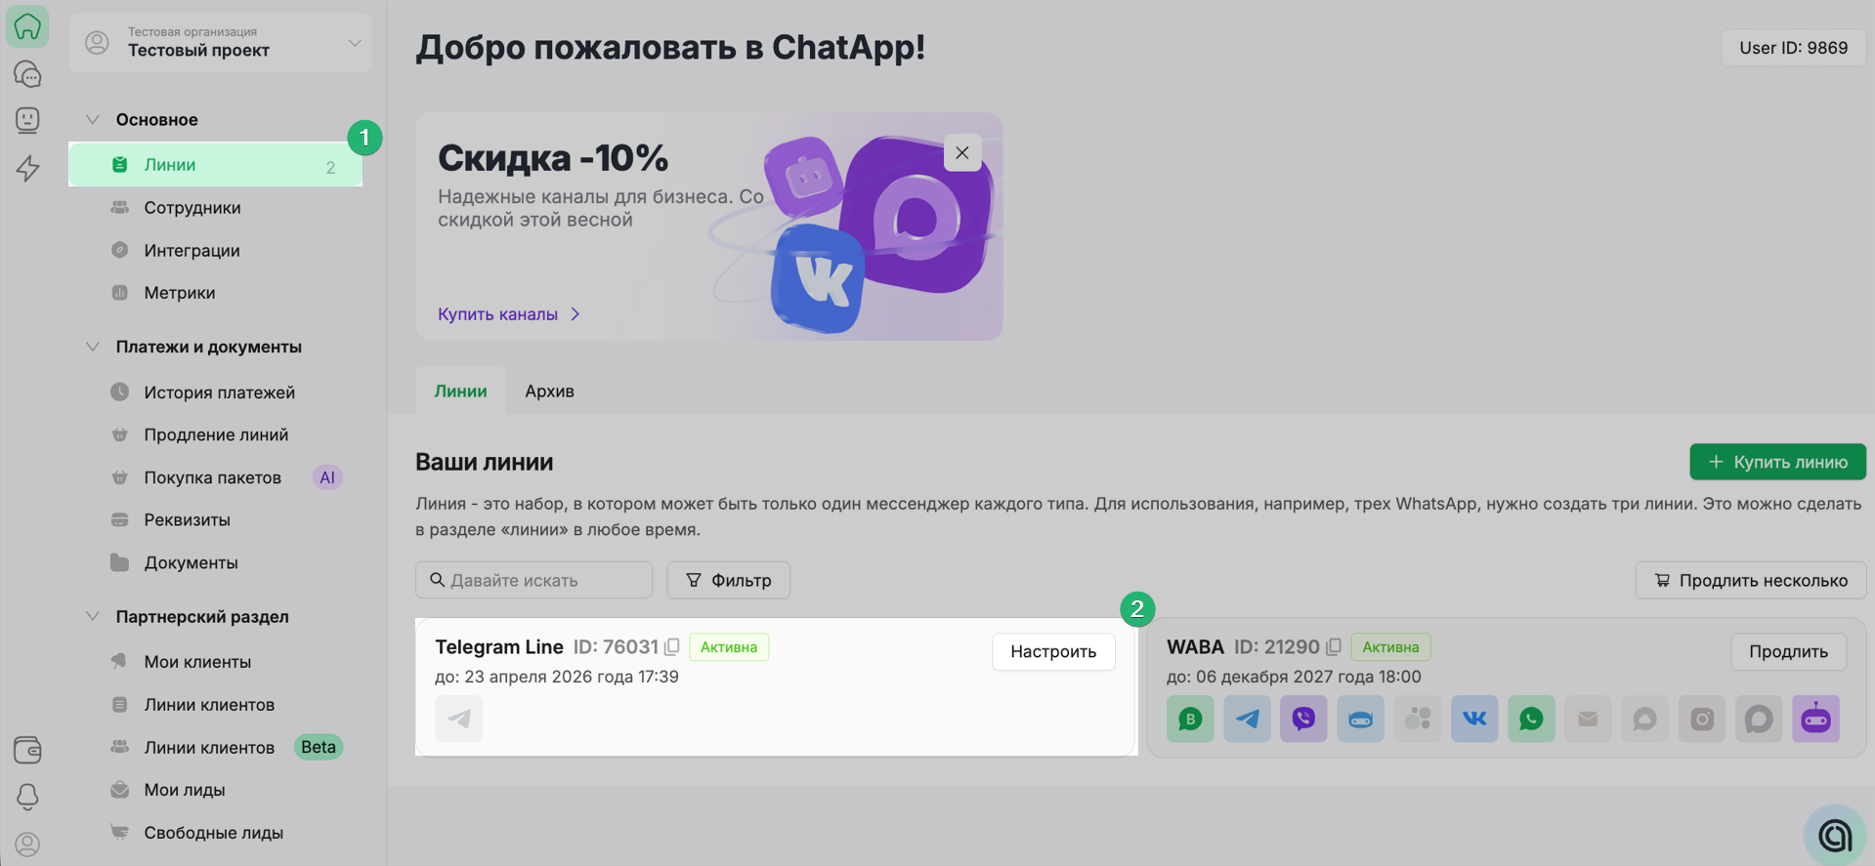The width and height of the screenshot is (1875, 866).
Task: Click the bot face icon in left rail
Action: [x=27, y=120]
